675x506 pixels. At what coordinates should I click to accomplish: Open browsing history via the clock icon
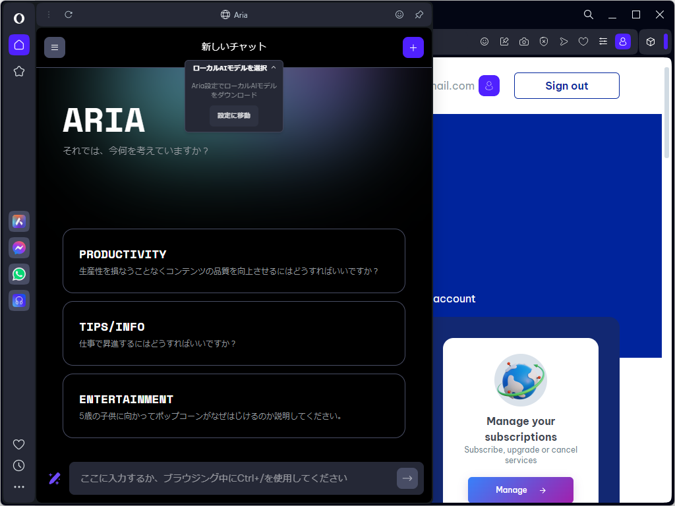tap(19, 466)
